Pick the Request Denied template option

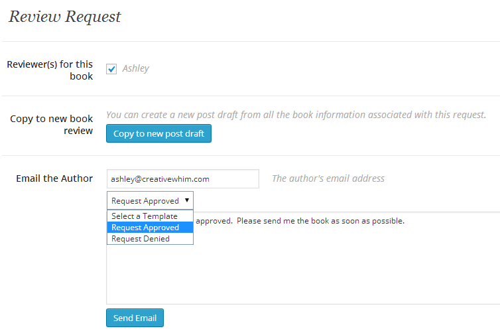coord(141,239)
